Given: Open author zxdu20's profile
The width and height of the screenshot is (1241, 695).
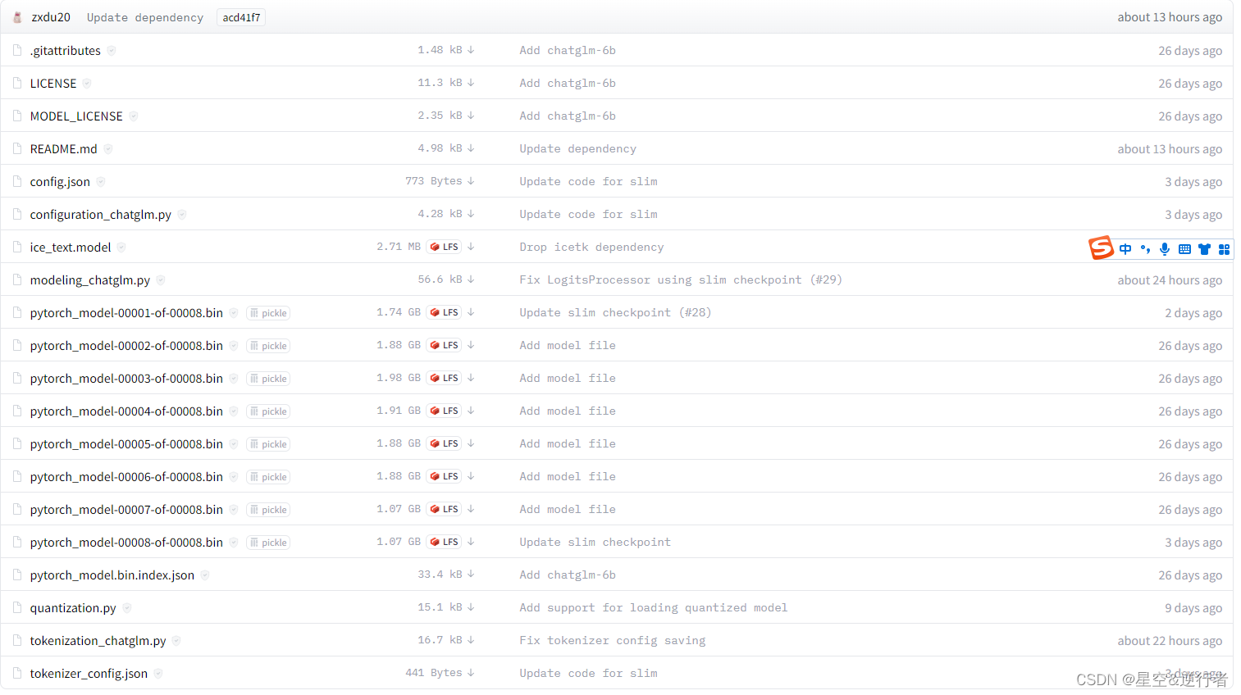Looking at the screenshot, I should pos(51,16).
